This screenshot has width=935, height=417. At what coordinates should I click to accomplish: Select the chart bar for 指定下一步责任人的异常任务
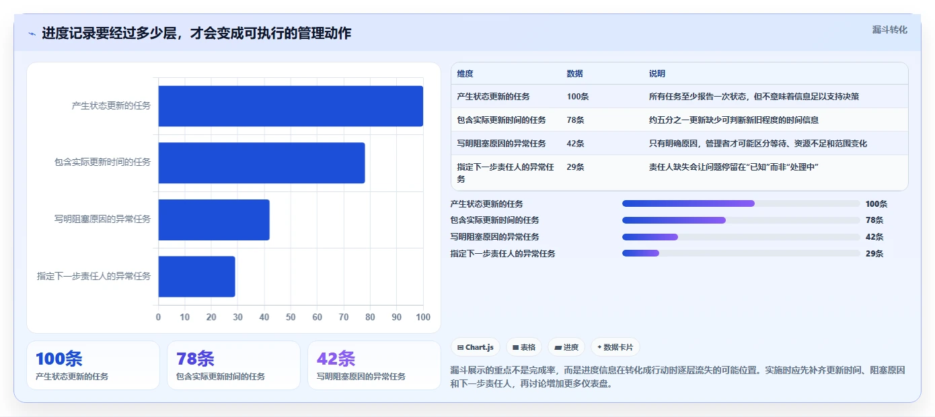click(x=197, y=276)
